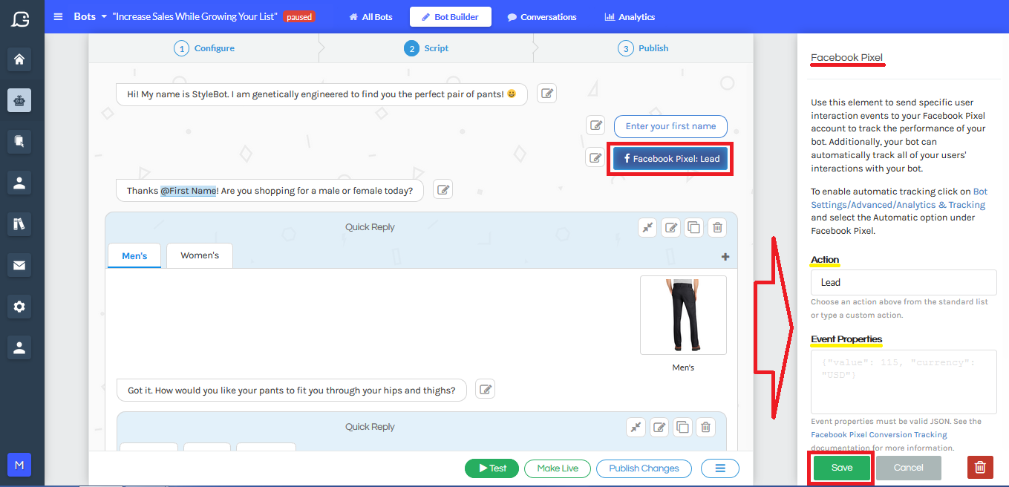The height and width of the screenshot is (487, 1009).
Task: Click the bot name 'Increase Sales While Growing Your List'
Action: coord(195,16)
